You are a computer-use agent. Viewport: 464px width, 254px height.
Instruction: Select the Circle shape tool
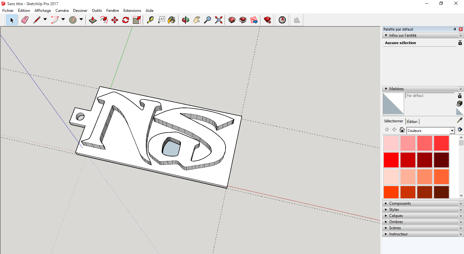pos(73,20)
